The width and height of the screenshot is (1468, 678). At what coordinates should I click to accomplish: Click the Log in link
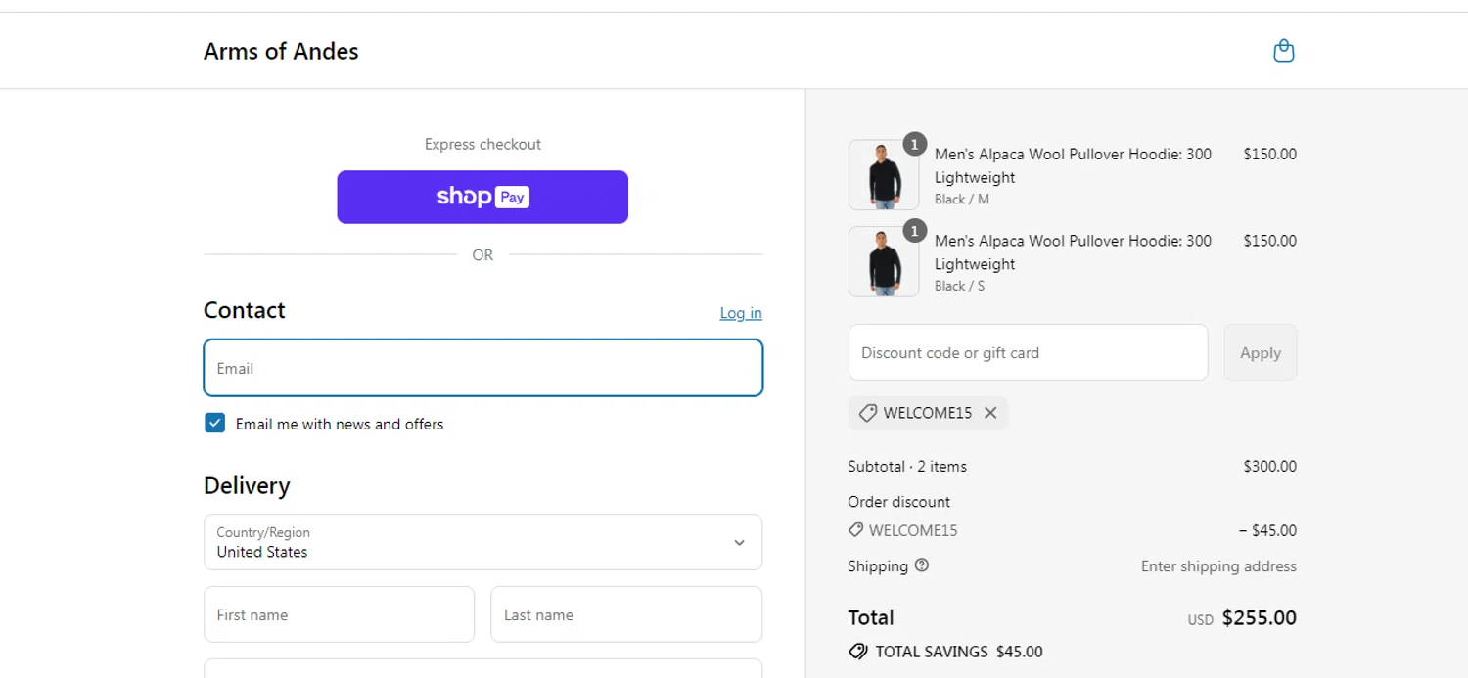point(741,313)
